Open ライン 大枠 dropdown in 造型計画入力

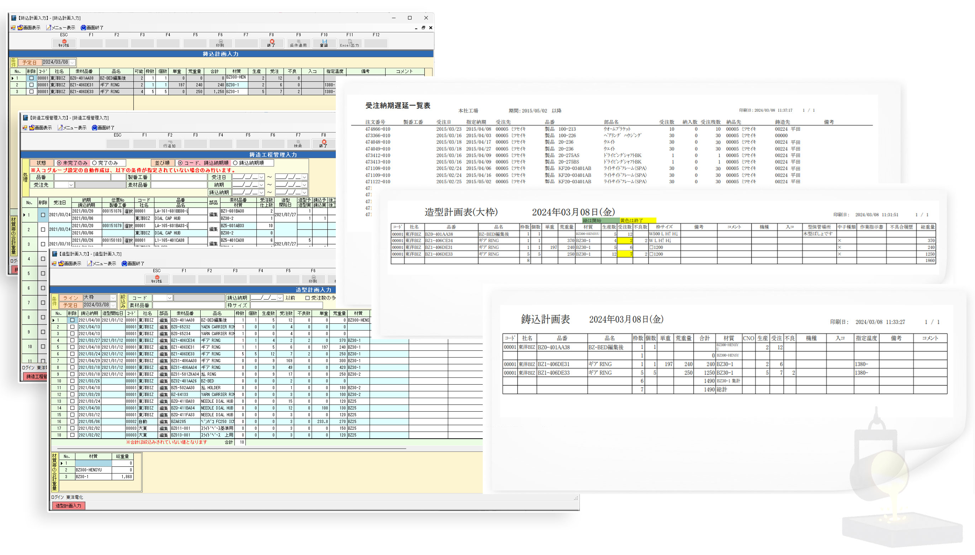(x=113, y=297)
